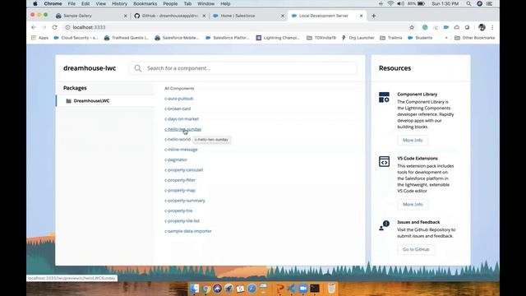This screenshot has width=526, height=296.
Task: Open the c-property-filter component
Action: tap(180, 180)
